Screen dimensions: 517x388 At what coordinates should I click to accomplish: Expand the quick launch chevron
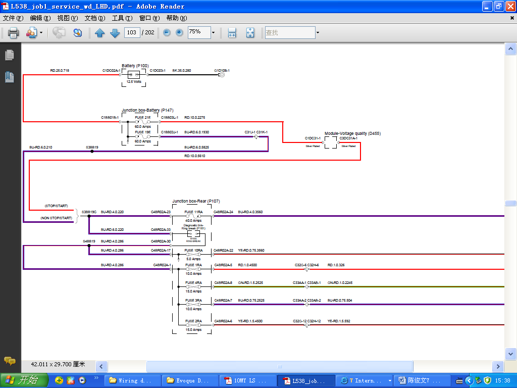tap(96, 377)
